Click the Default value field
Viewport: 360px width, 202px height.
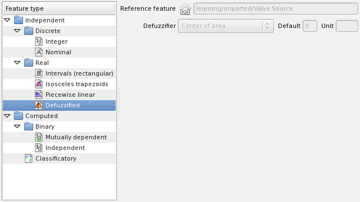point(309,26)
